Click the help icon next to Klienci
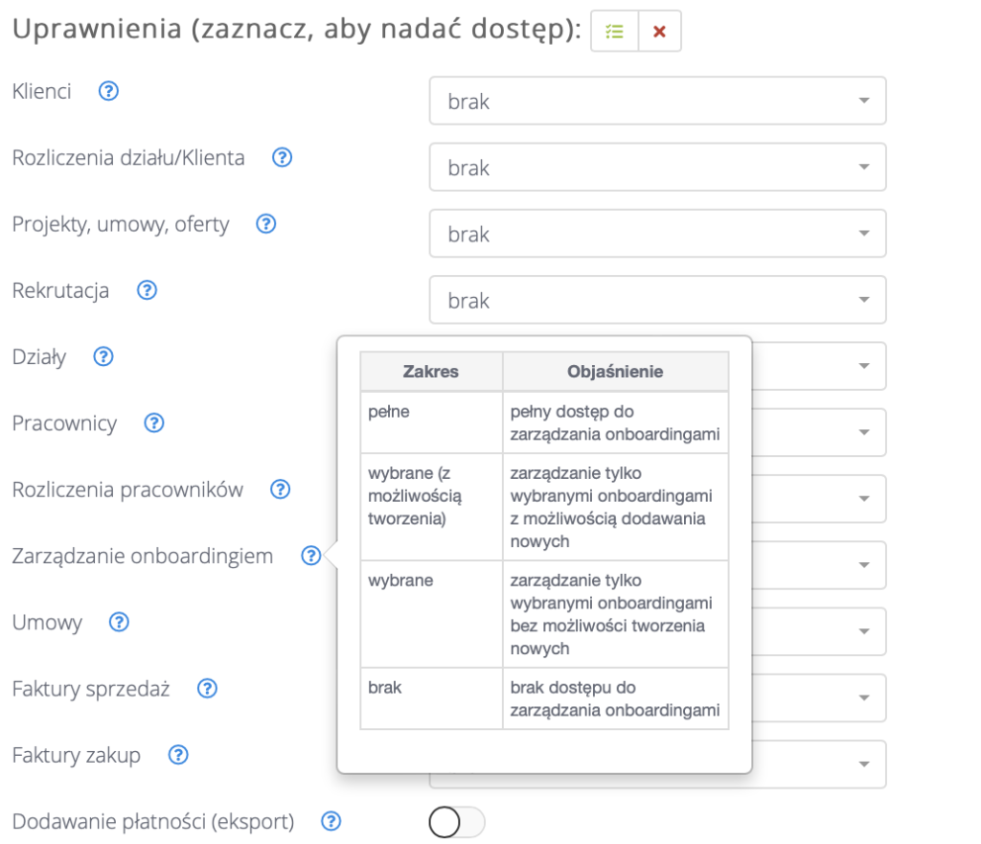 point(109,92)
